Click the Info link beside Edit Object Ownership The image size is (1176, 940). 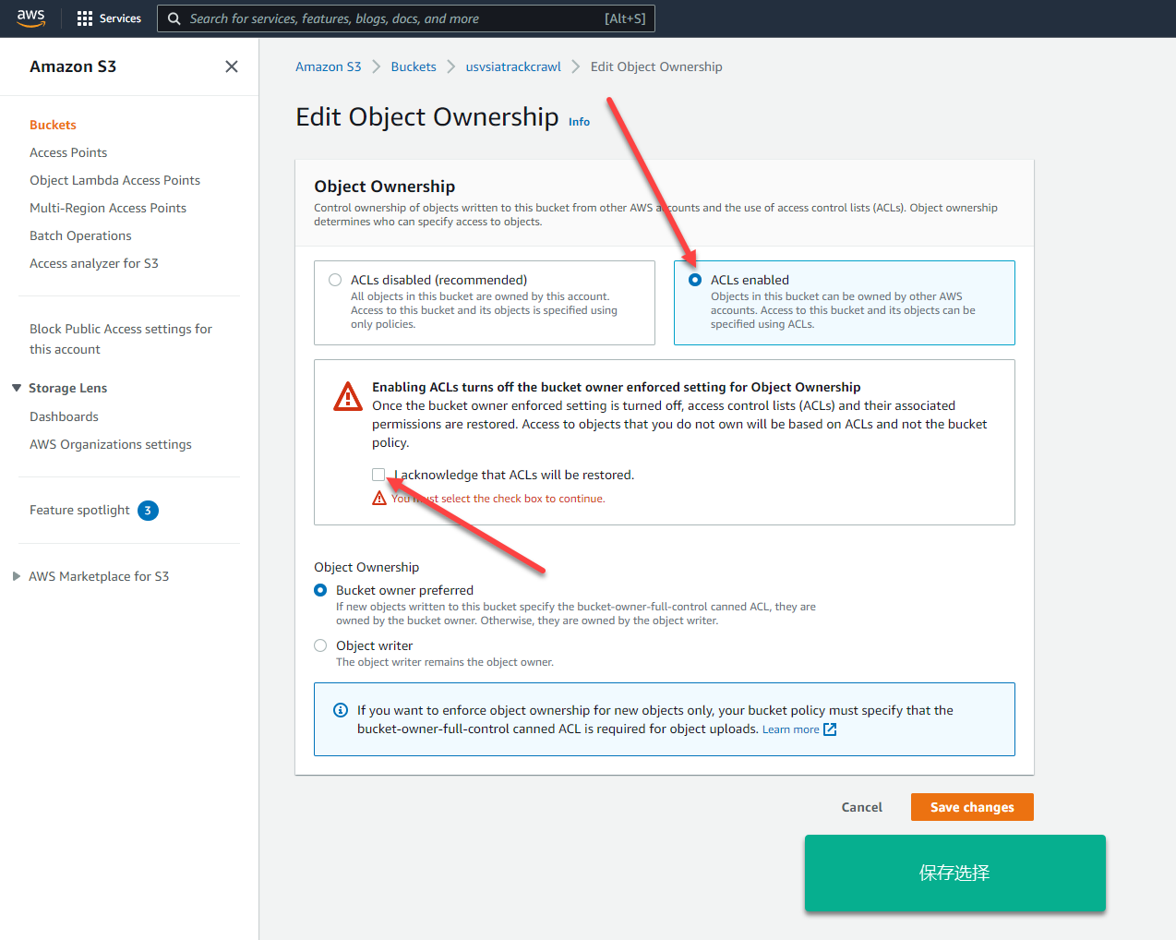click(x=579, y=121)
